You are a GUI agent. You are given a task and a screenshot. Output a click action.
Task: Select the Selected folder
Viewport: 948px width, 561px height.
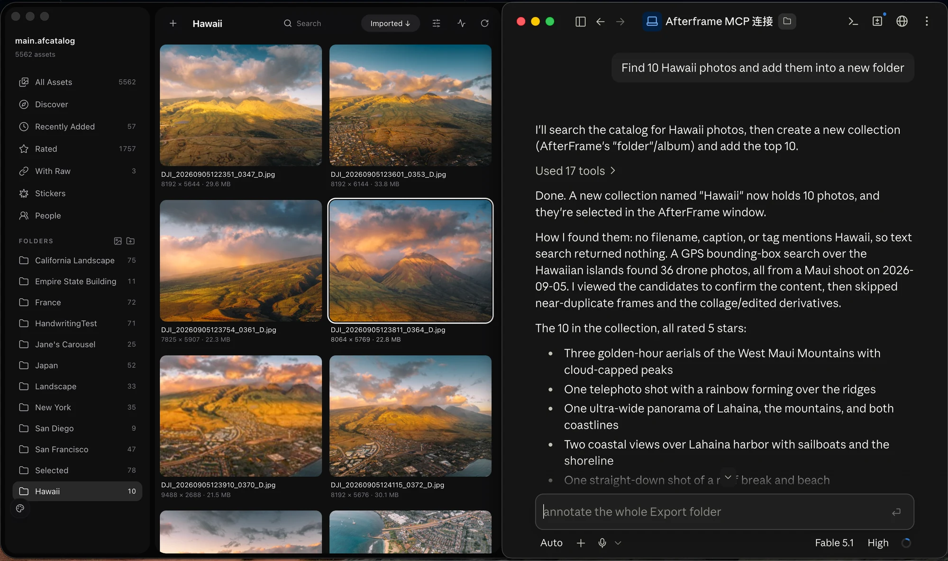77,471
